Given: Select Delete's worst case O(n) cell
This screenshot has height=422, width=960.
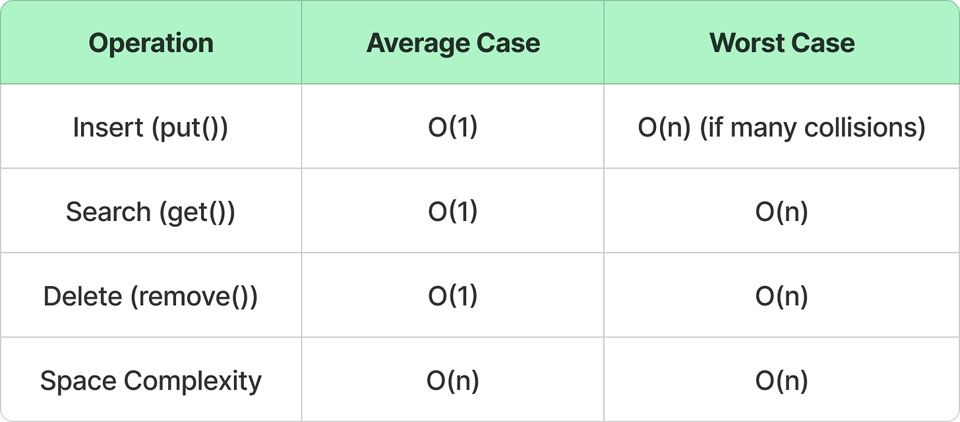Looking at the screenshot, I should coord(782,296).
